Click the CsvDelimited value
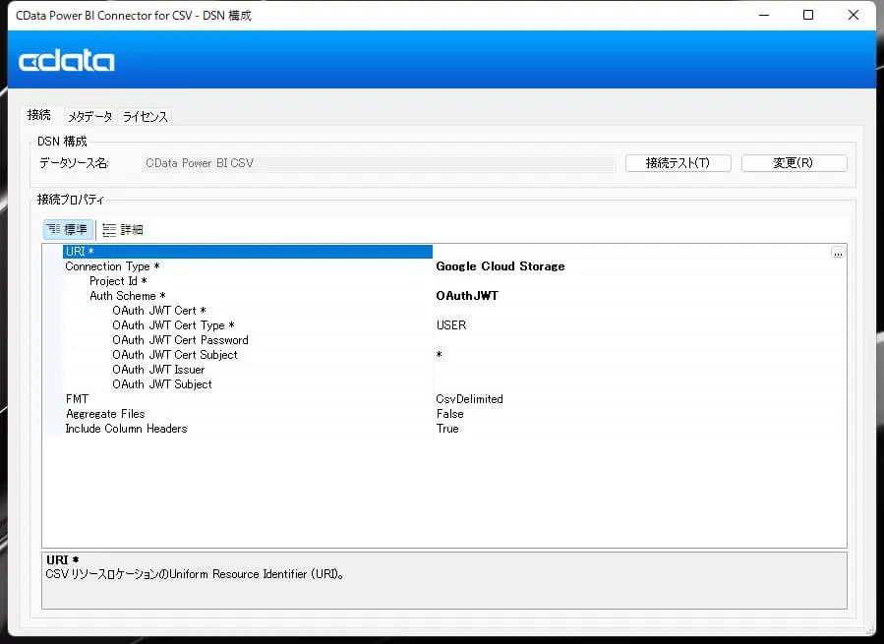 [x=469, y=399]
